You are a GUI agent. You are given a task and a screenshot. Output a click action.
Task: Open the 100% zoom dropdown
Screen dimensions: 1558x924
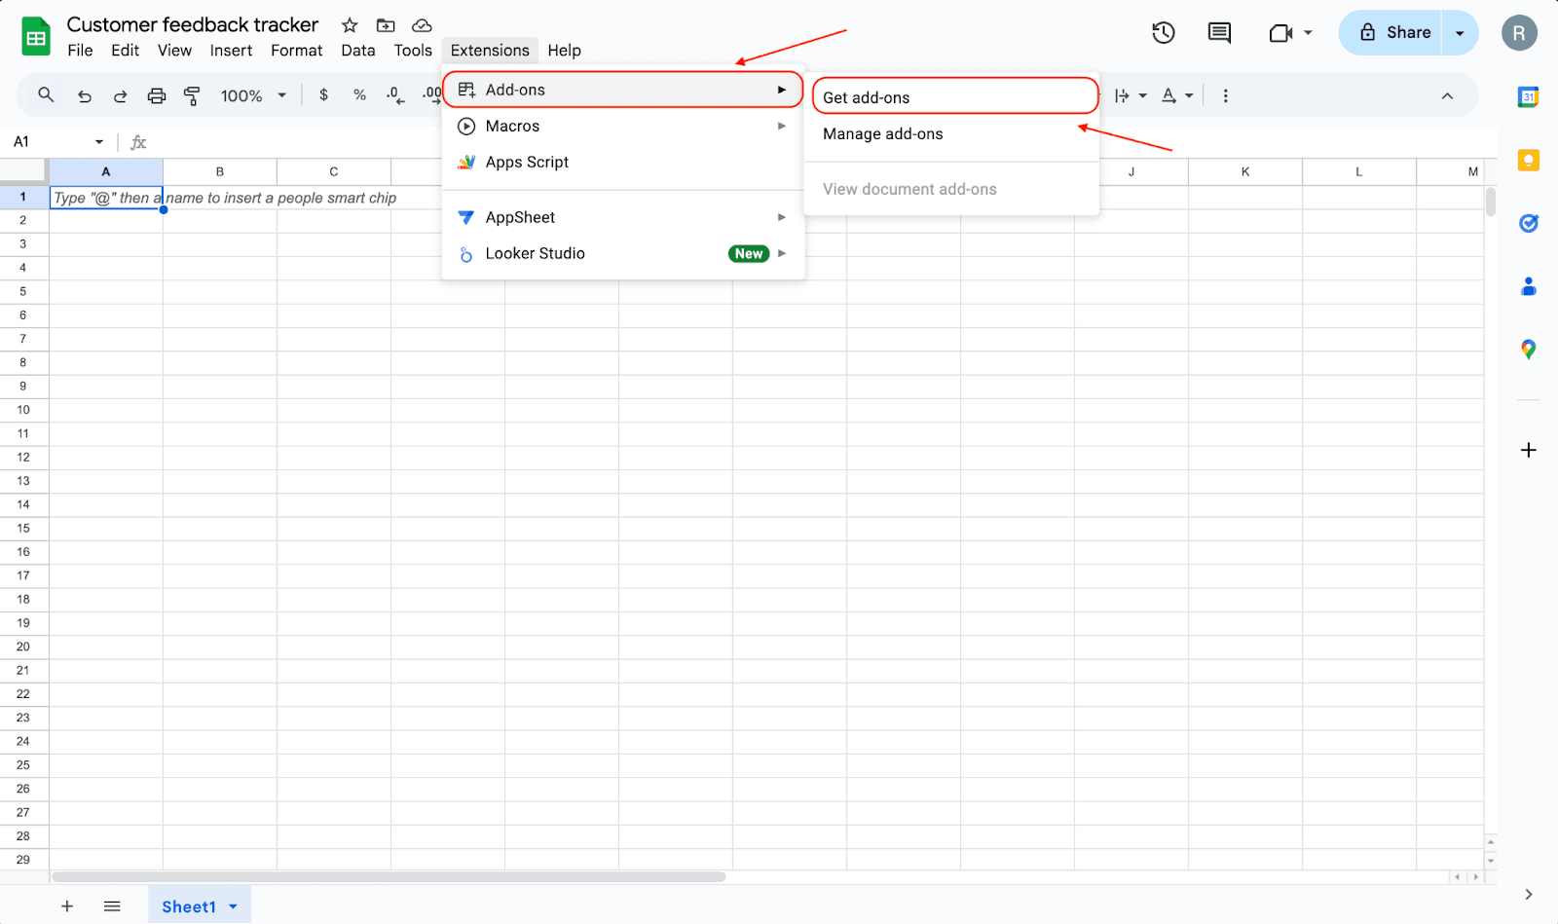[253, 95]
